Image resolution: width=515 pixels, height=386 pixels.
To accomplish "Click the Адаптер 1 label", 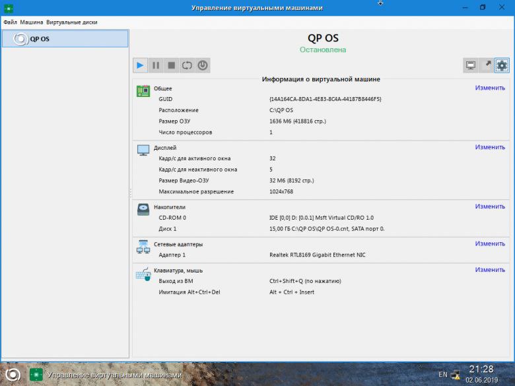I will (172, 255).
